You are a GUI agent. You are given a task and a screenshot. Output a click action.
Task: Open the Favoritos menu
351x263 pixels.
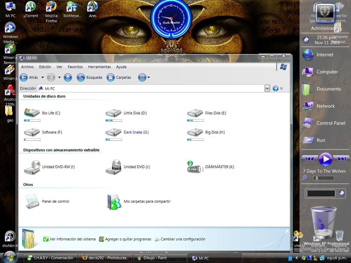[x=75, y=67]
